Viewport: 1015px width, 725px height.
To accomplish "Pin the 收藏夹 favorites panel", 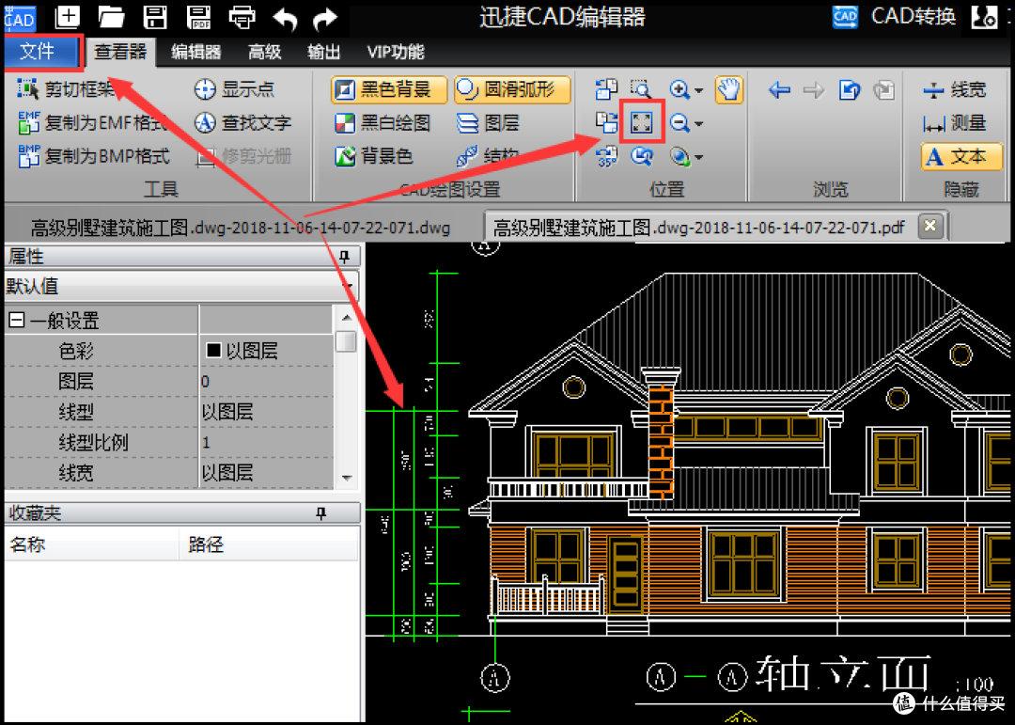I will click(x=320, y=513).
